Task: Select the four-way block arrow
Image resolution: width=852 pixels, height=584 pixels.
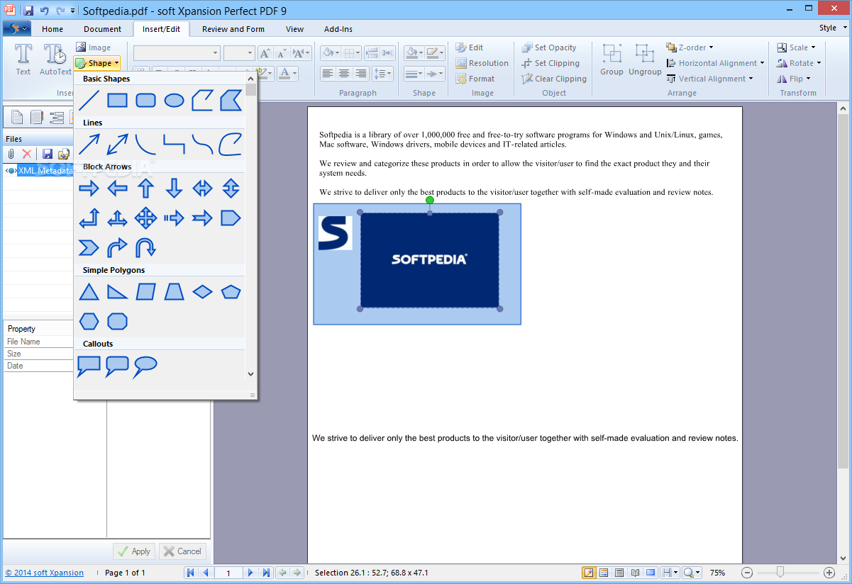Action: point(145,218)
